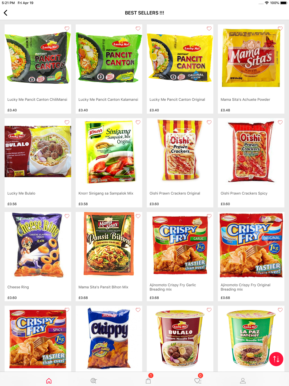Toggle heart on Knorr Sinigang sa Sampalok Mix
The image size is (289, 386).
tap(138, 122)
